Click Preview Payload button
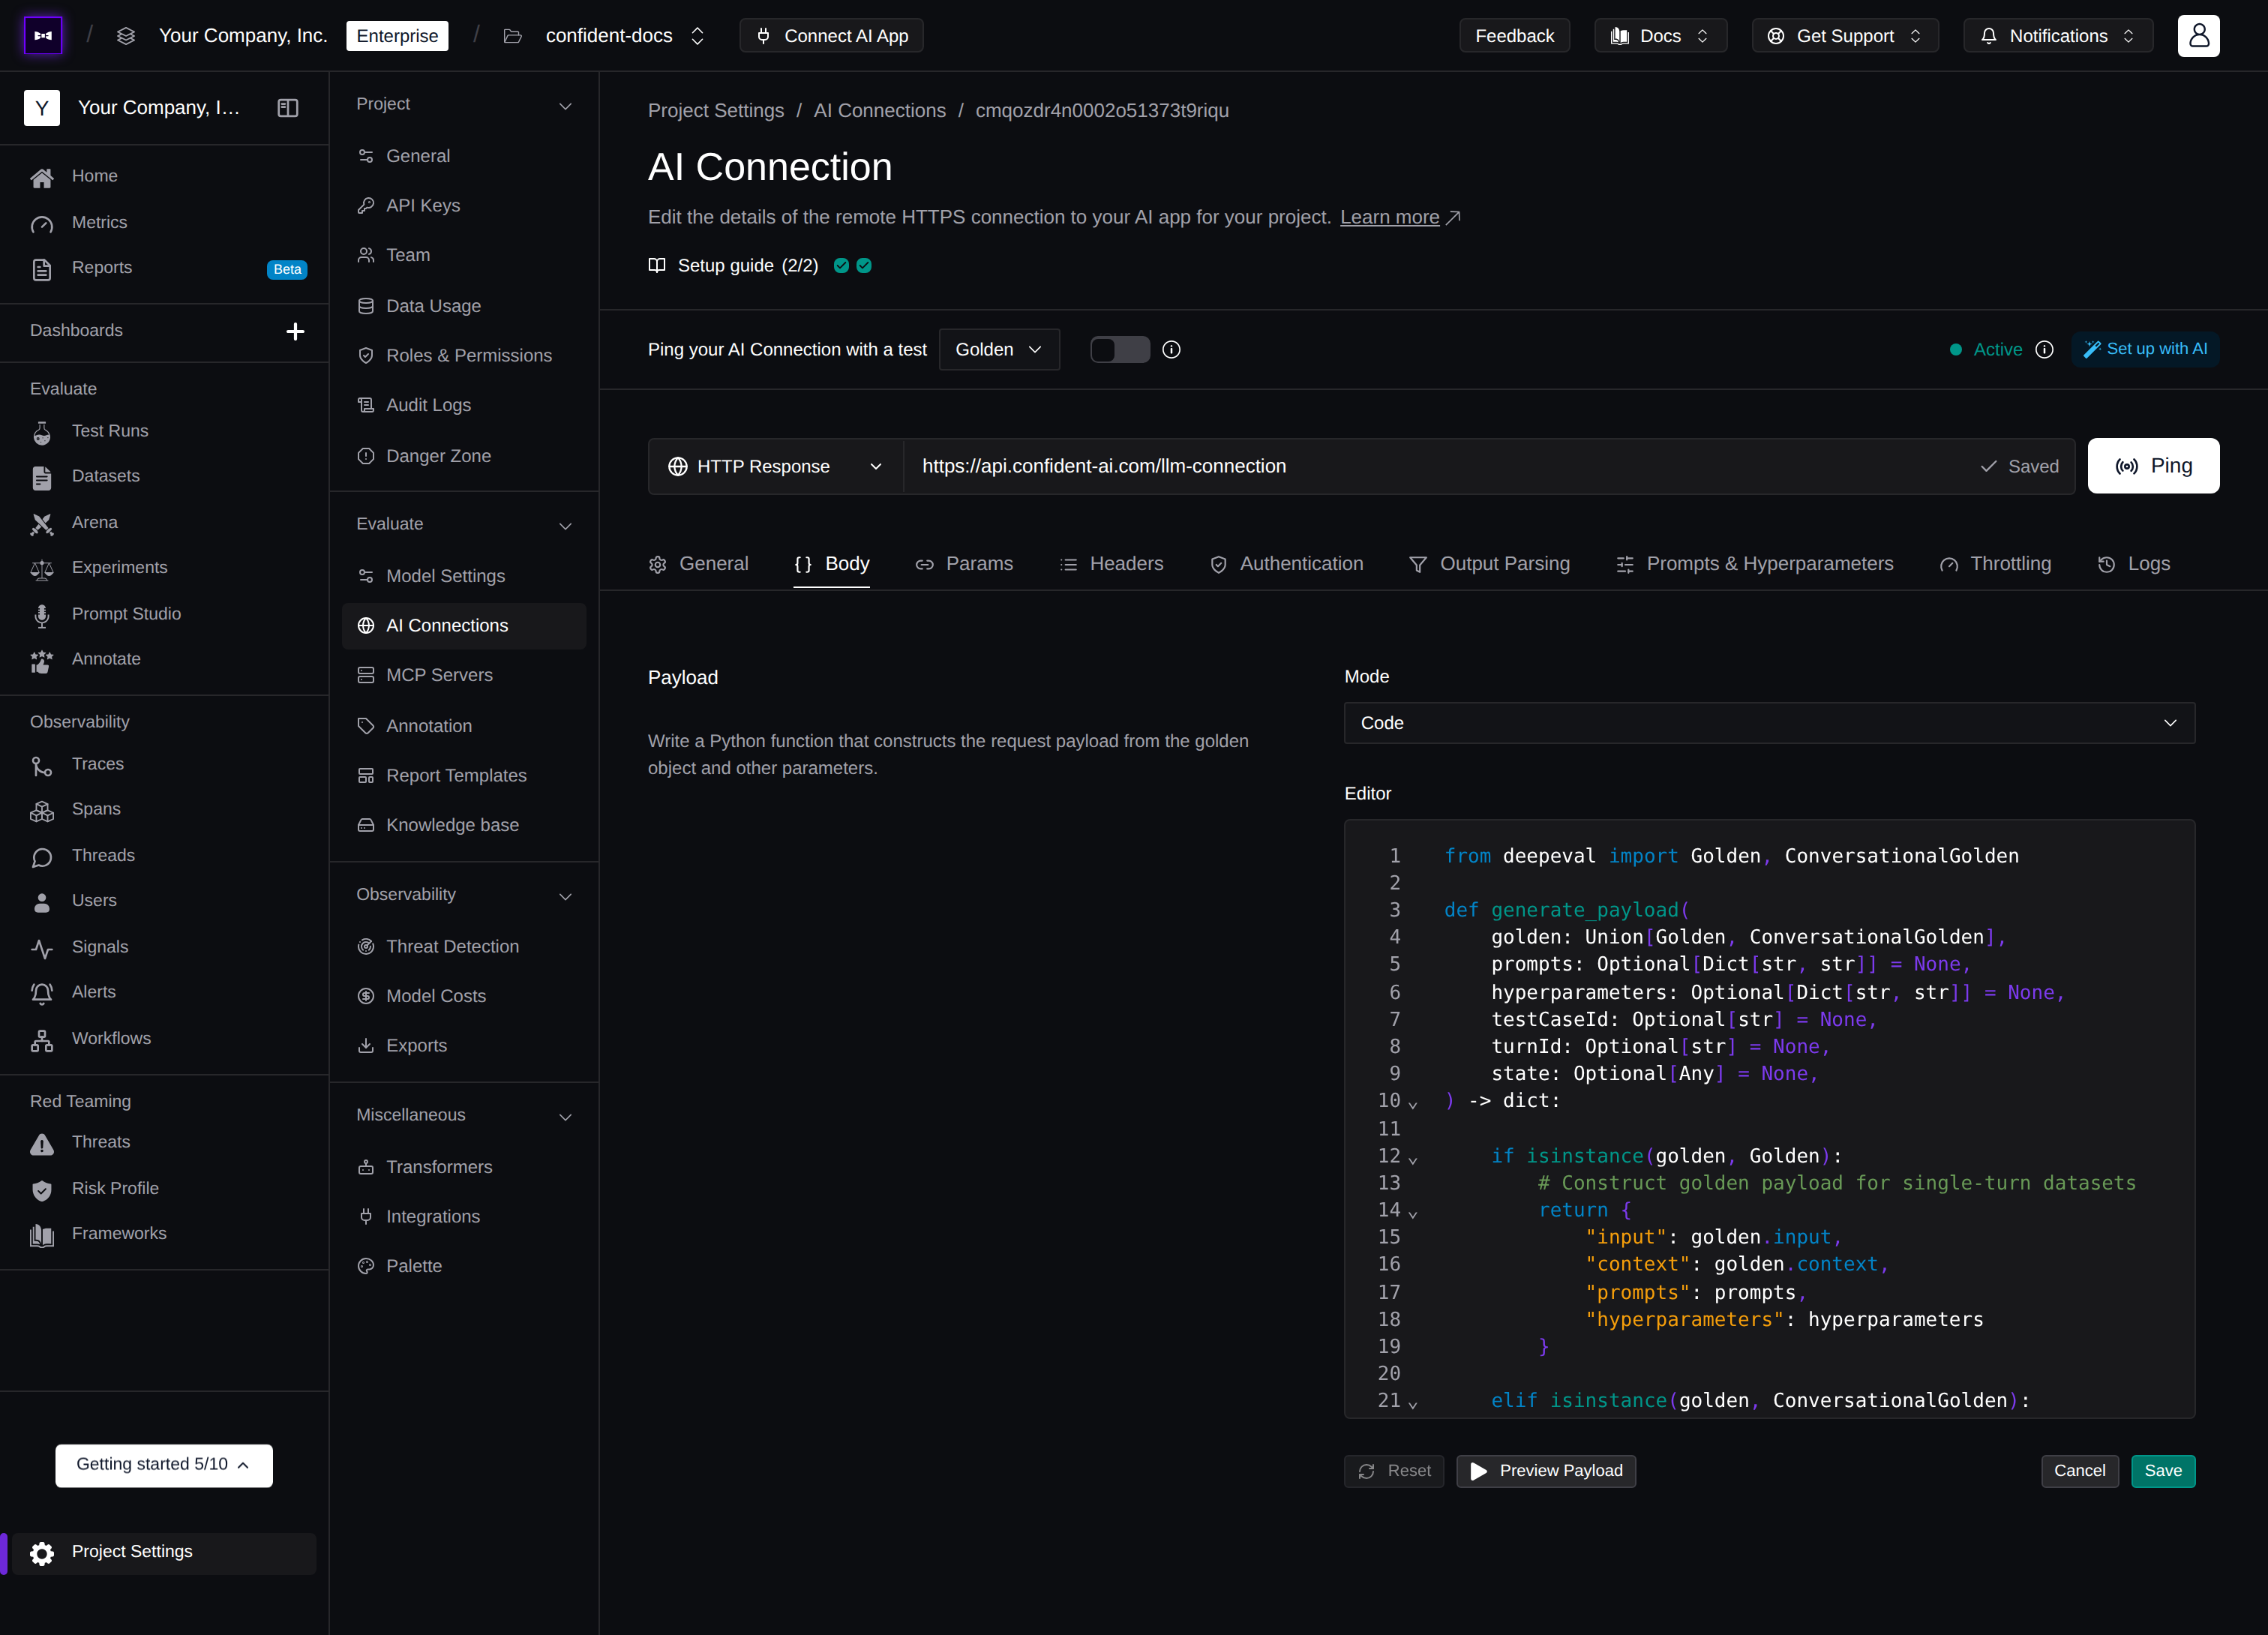 (x=1545, y=1471)
